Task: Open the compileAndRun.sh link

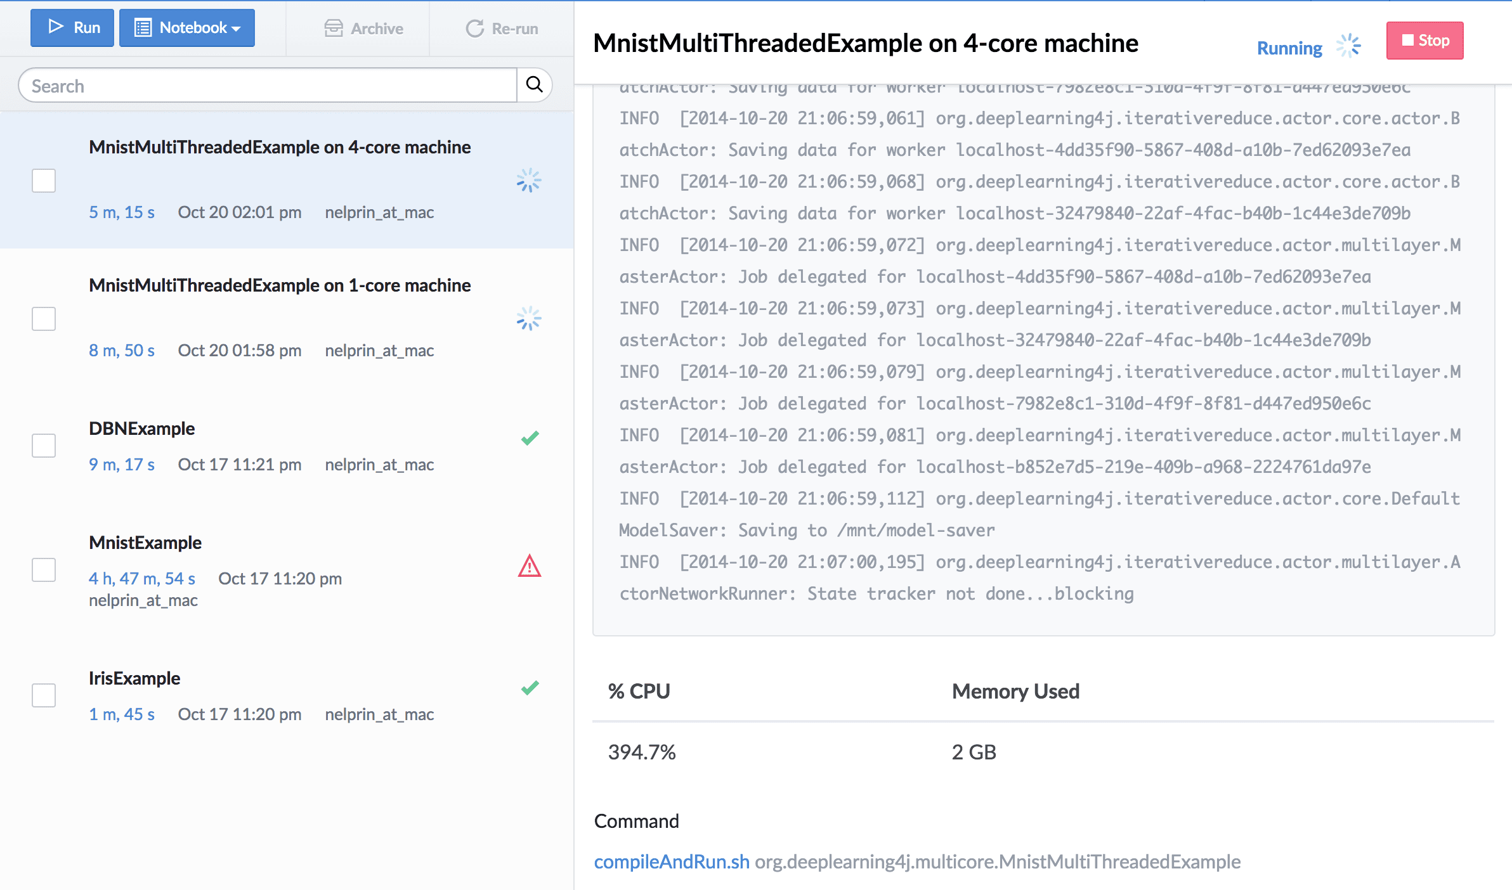Action: click(x=672, y=862)
